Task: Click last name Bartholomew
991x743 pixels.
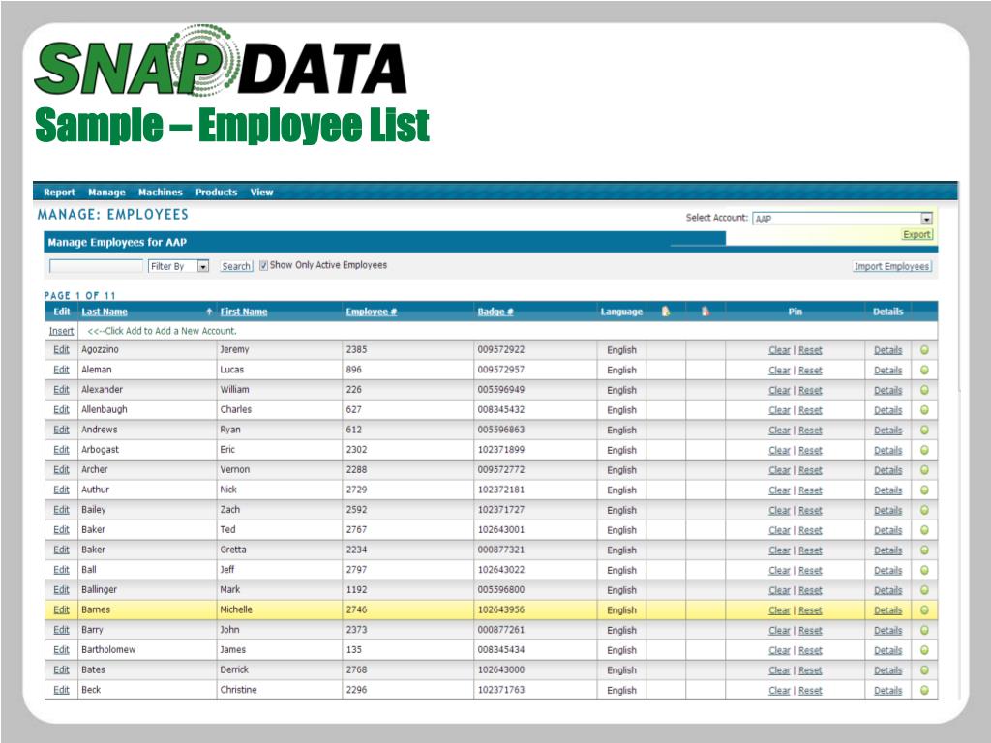Action: coord(108,649)
